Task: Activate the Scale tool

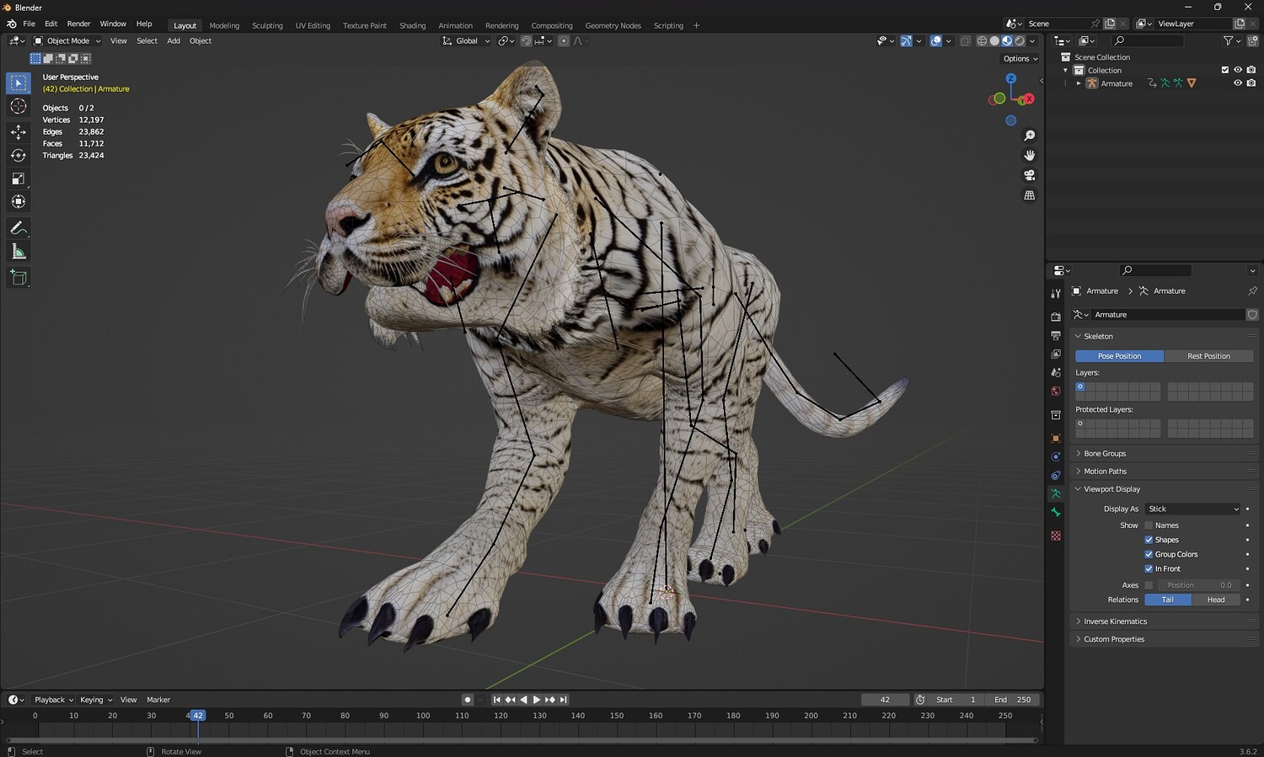Action: pyautogui.click(x=19, y=179)
